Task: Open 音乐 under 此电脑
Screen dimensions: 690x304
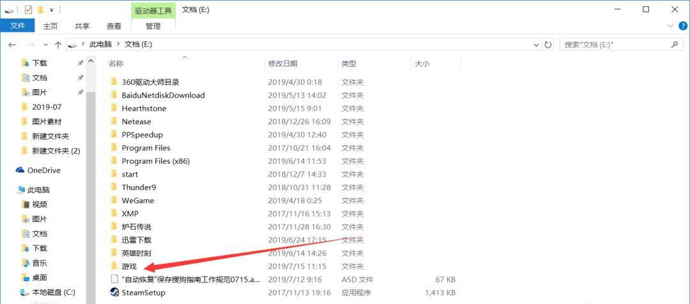Action: (x=40, y=263)
